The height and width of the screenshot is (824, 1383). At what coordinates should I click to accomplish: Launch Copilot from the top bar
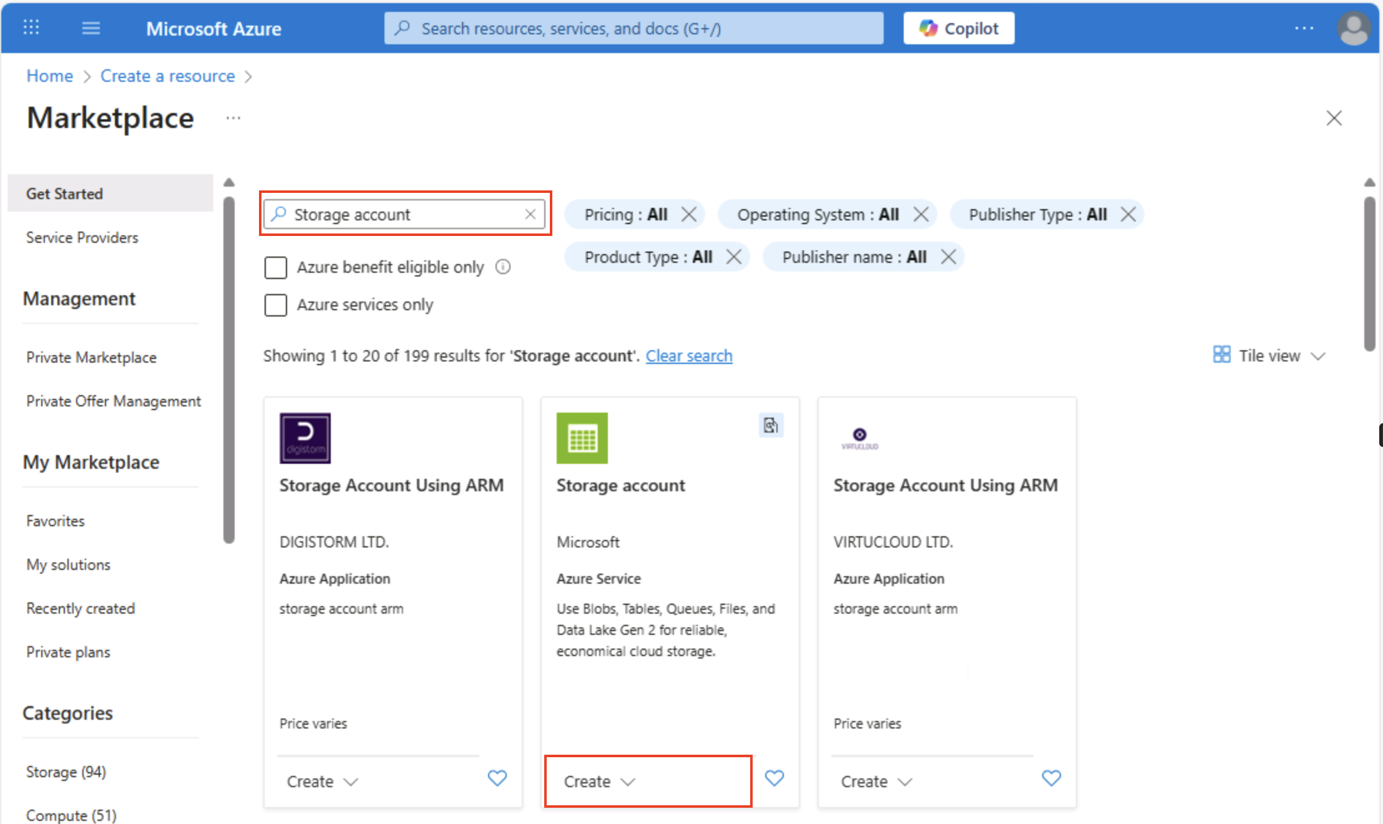(x=958, y=27)
